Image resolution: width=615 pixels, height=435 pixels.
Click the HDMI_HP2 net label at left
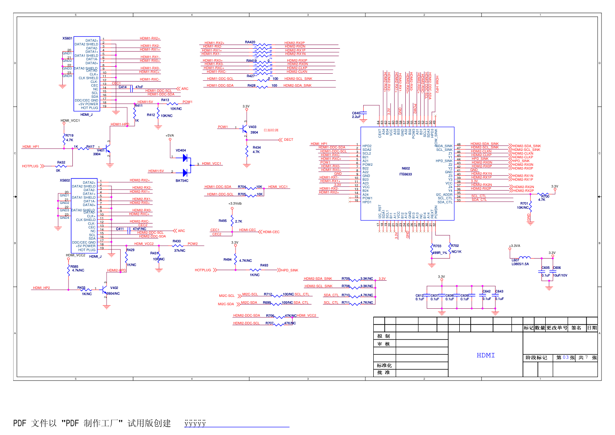pyautogui.click(x=41, y=288)
